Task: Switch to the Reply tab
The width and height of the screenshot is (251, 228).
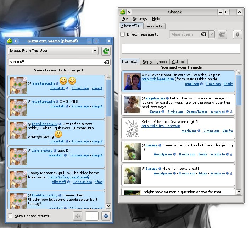Action: pyautogui.click(x=147, y=62)
